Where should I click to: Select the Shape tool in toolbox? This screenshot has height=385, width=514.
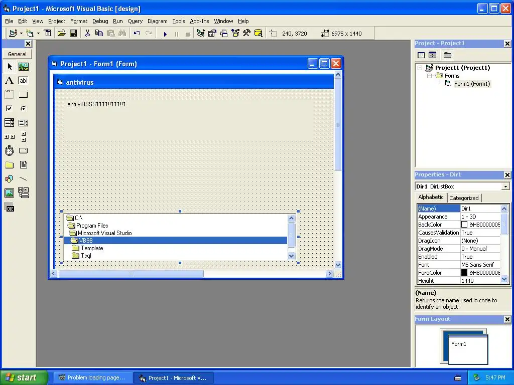[10, 179]
